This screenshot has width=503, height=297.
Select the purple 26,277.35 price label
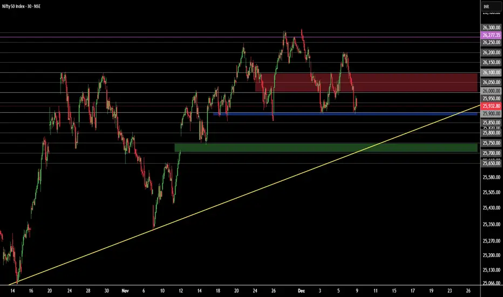[491, 35]
